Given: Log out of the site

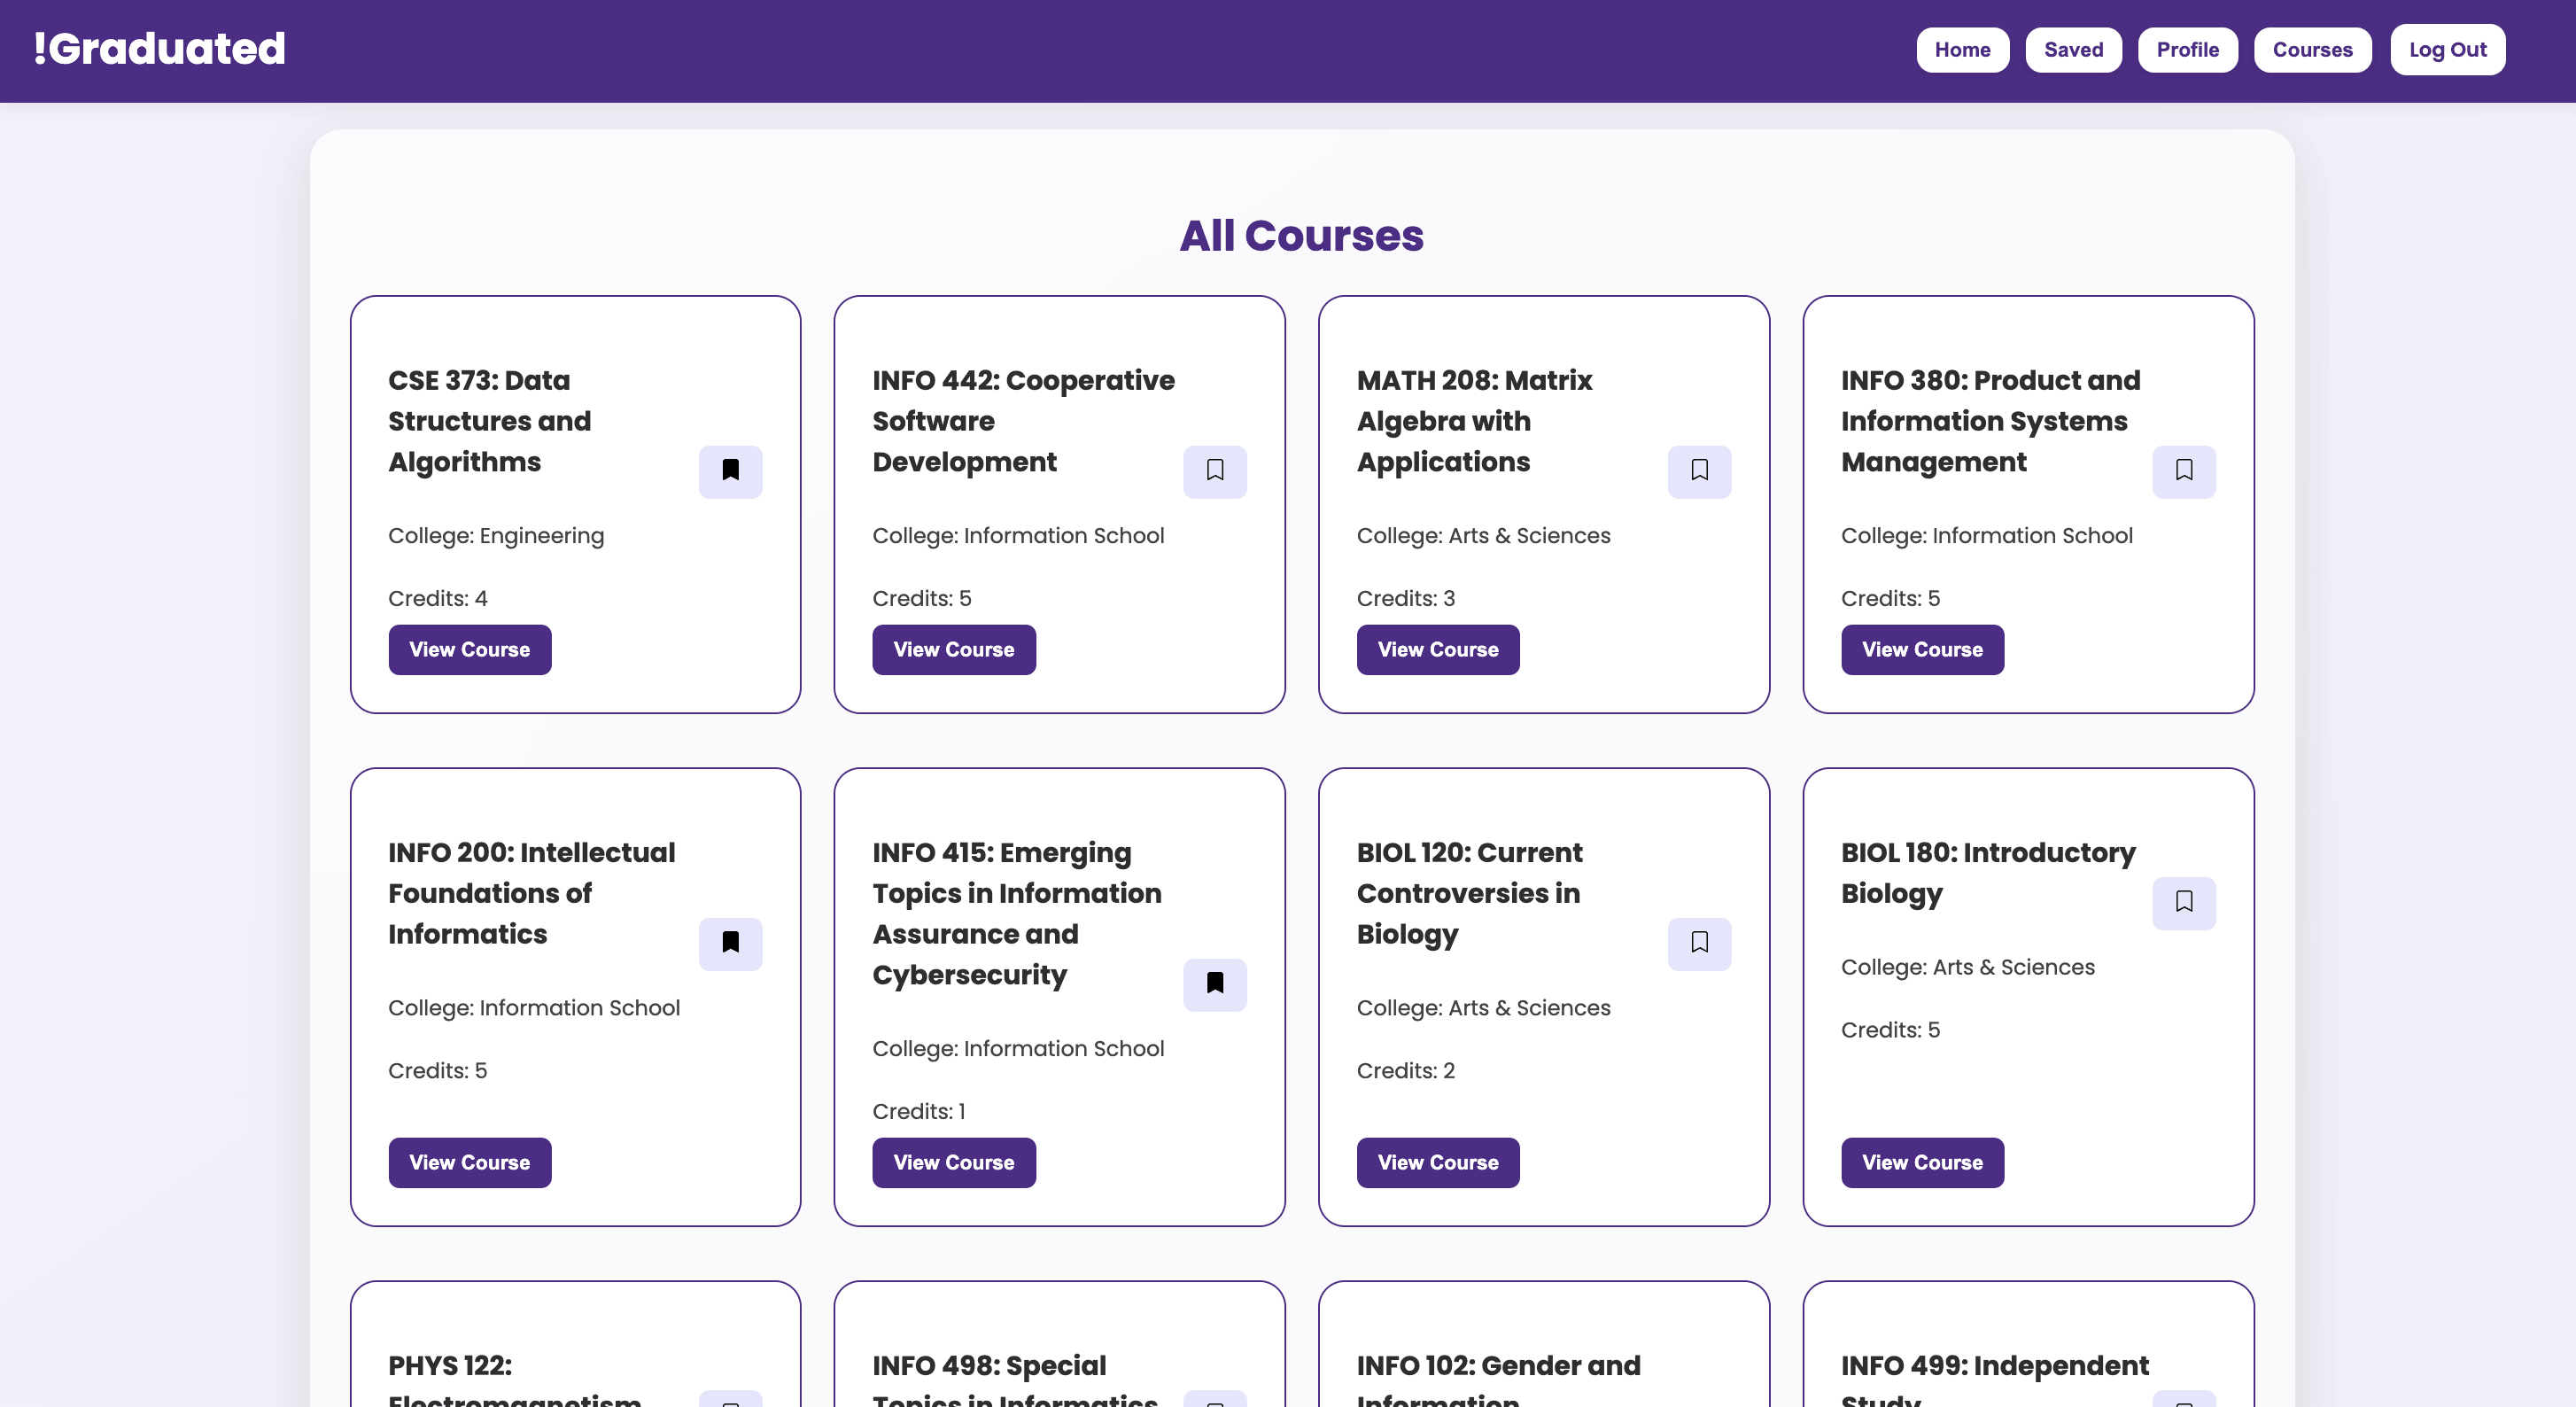Looking at the screenshot, I should (x=2448, y=49).
